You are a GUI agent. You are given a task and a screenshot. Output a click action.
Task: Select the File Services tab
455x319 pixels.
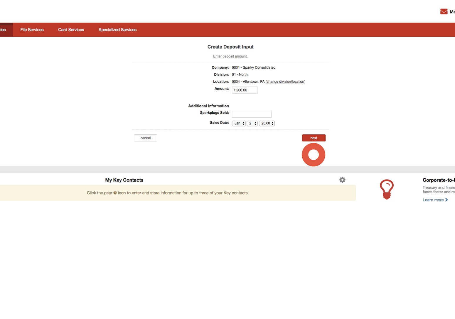click(x=32, y=29)
